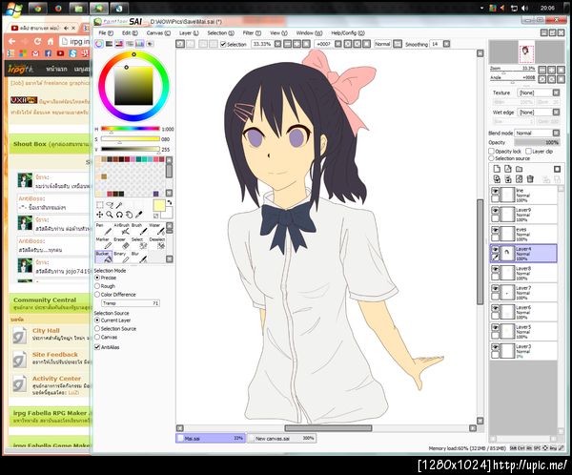Viewport: 572px width, 475px height.
Task: Switch to the 'Mai.sai' document tab
Action: click(211, 438)
